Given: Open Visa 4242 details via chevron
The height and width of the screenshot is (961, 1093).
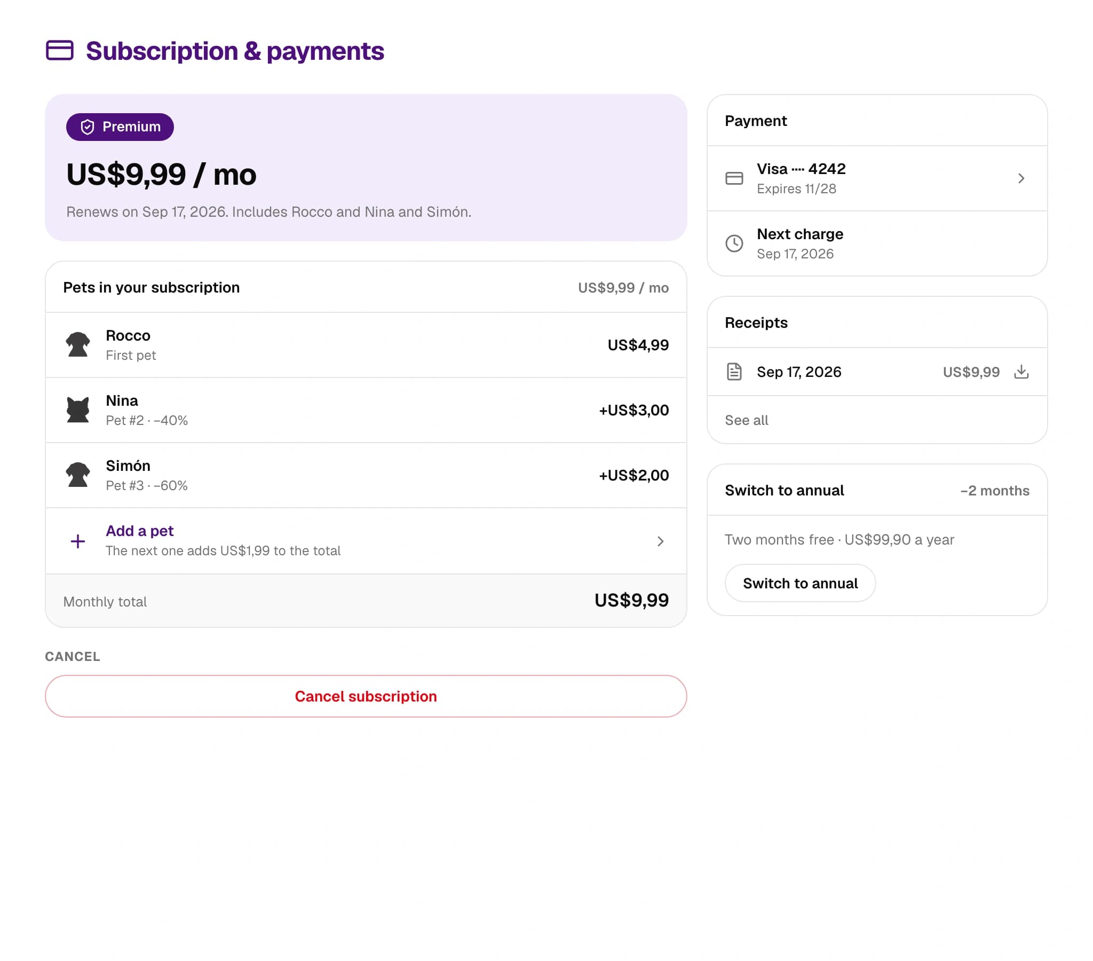Looking at the screenshot, I should [1021, 178].
